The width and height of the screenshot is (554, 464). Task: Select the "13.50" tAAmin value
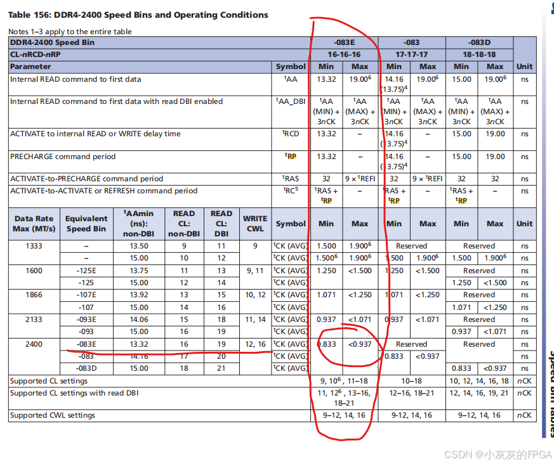click(138, 246)
